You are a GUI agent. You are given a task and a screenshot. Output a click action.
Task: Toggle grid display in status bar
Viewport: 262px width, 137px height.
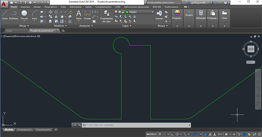pyautogui.click(x=160, y=134)
